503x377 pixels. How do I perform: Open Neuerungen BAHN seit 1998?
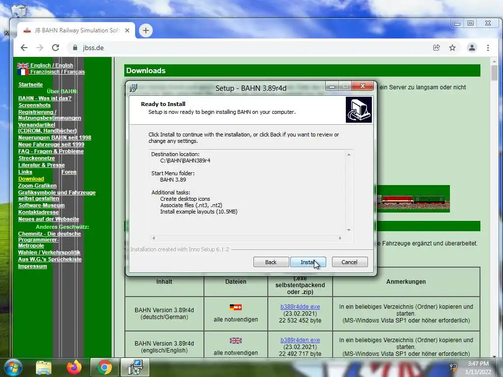click(55, 137)
